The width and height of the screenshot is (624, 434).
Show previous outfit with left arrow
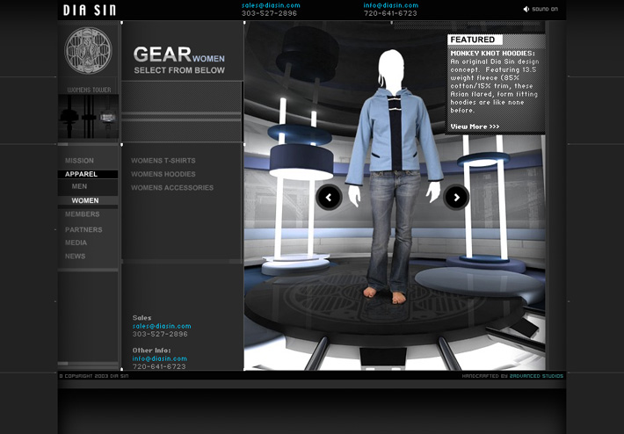[x=329, y=197]
